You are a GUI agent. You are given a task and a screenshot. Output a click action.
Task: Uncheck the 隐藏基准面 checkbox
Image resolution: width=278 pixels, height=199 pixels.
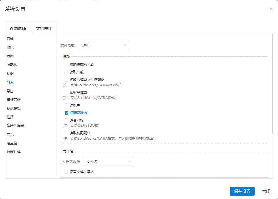[67, 113]
